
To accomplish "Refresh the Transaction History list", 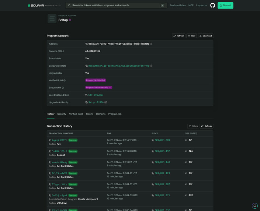I will click(207, 126).
